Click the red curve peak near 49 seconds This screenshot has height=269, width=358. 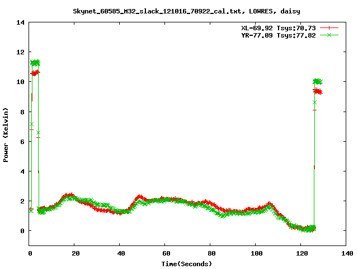[140, 197]
